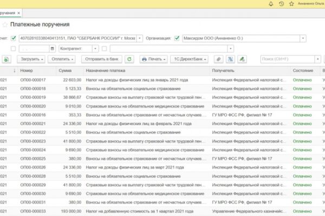Click the amount 38 866,67
This screenshot has width=325, height=216.
pyautogui.click(x=72, y=97)
